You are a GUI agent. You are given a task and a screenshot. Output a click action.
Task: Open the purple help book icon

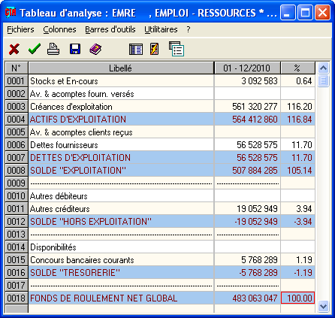[x=95, y=49]
